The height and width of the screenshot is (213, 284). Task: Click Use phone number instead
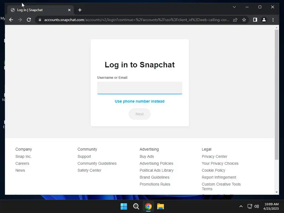(140, 101)
